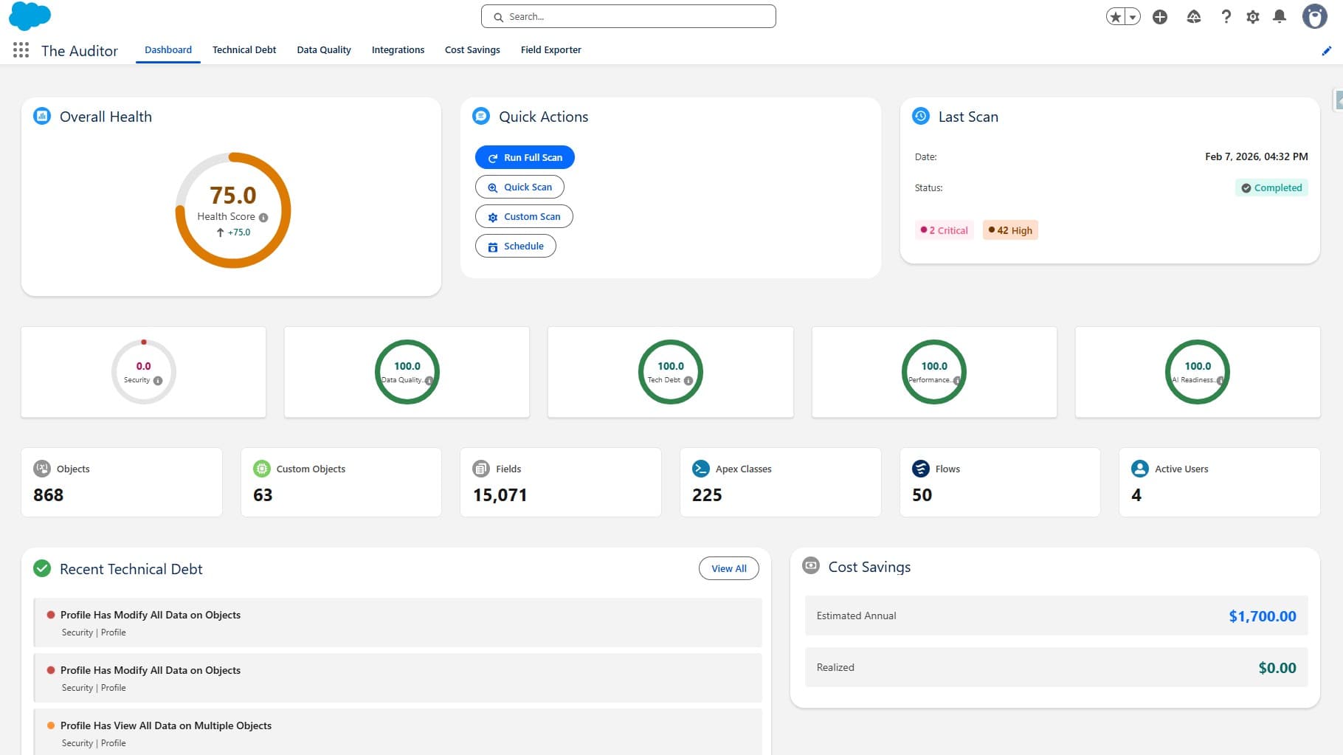Open the Help question mark icon
This screenshot has height=755, width=1343.
coord(1226,16)
